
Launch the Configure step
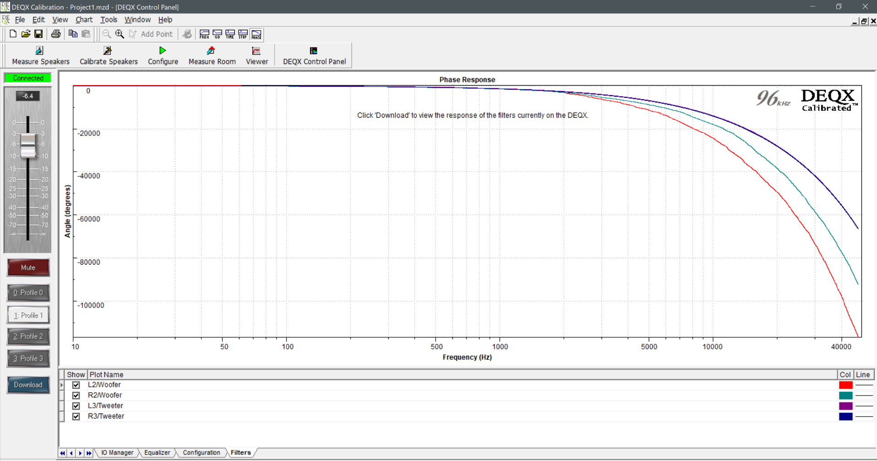coord(163,55)
